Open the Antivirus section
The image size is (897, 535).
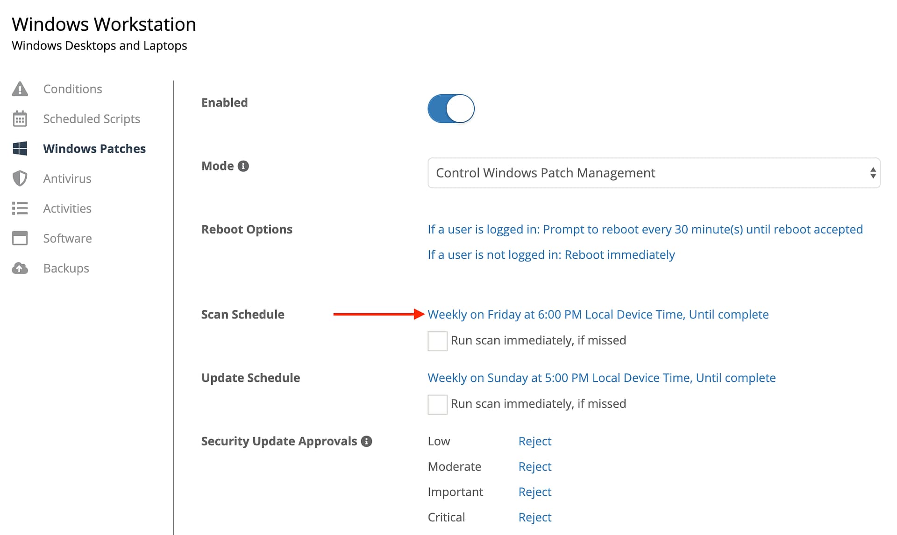pyautogui.click(x=67, y=178)
